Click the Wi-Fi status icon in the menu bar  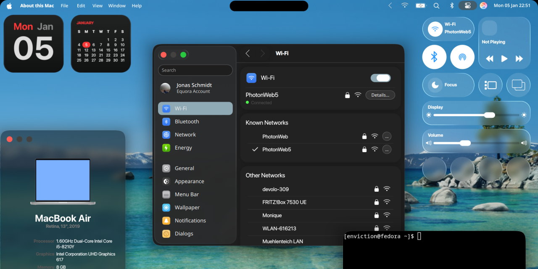(x=404, y=6)
